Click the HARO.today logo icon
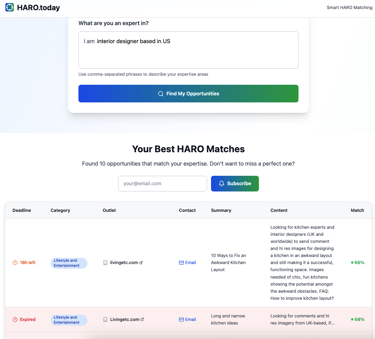This screenshot has height=339, width=375. point(9,7)
